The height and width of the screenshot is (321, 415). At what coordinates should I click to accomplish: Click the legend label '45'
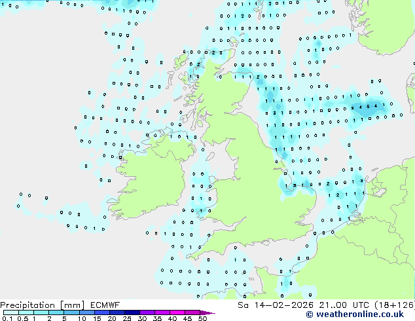187,318
